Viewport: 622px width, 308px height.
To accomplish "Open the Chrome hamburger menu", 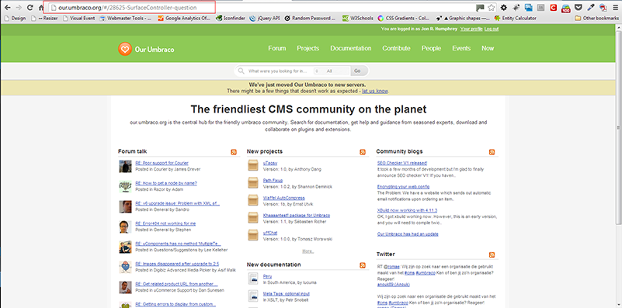I will coord(615,8).
